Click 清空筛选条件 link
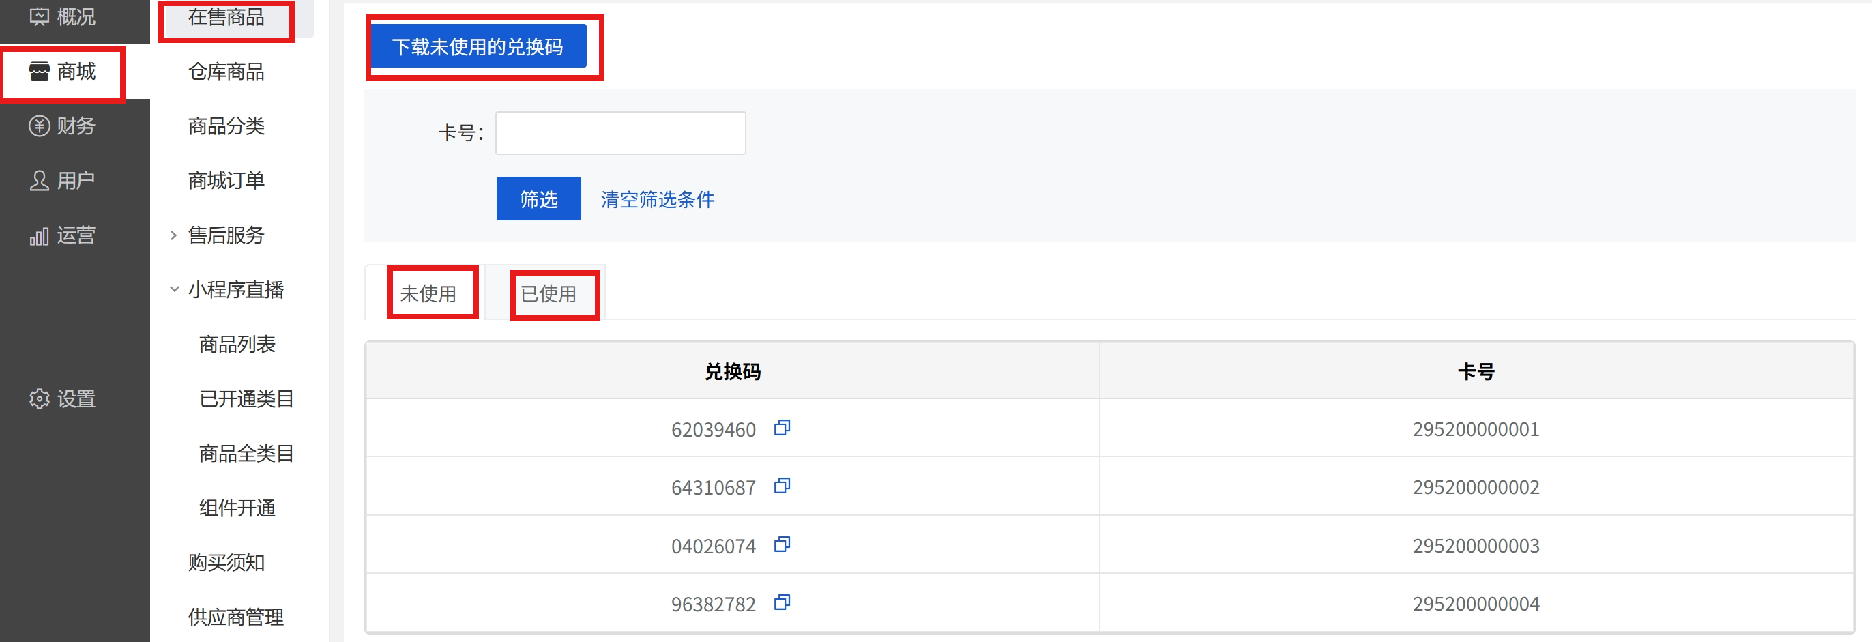 tap(657, 199)
